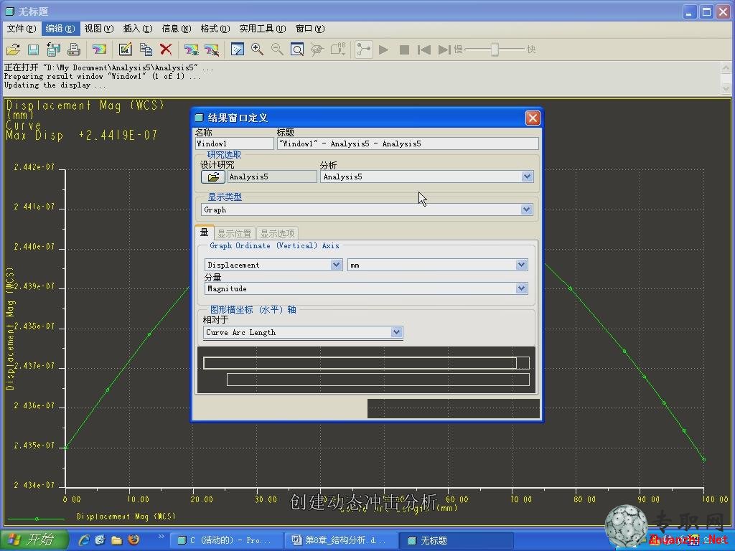Click the copy result window icon
The width and height of the screenshot is (735, 551).
point(146,50)
